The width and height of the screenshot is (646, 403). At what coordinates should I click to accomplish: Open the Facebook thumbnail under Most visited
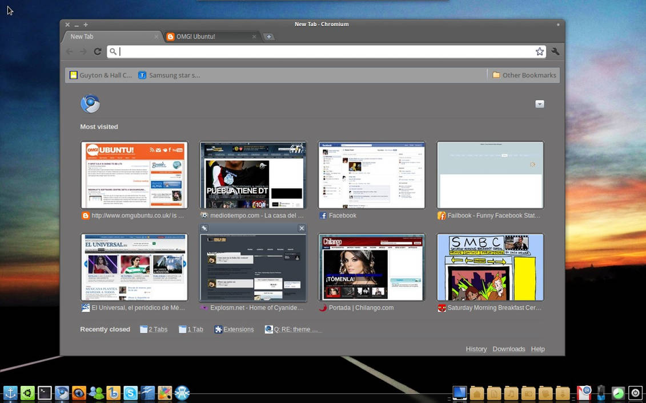tap(371, 174)
